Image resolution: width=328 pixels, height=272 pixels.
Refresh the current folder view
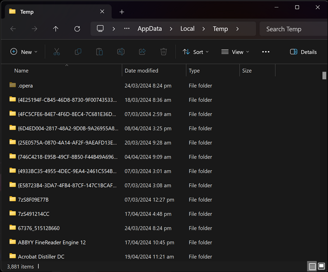click(x=77, y=29)
